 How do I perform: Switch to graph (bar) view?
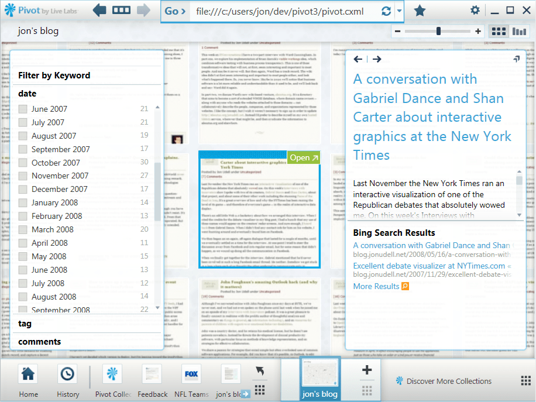pyautogui.click(x=519, y=32)
